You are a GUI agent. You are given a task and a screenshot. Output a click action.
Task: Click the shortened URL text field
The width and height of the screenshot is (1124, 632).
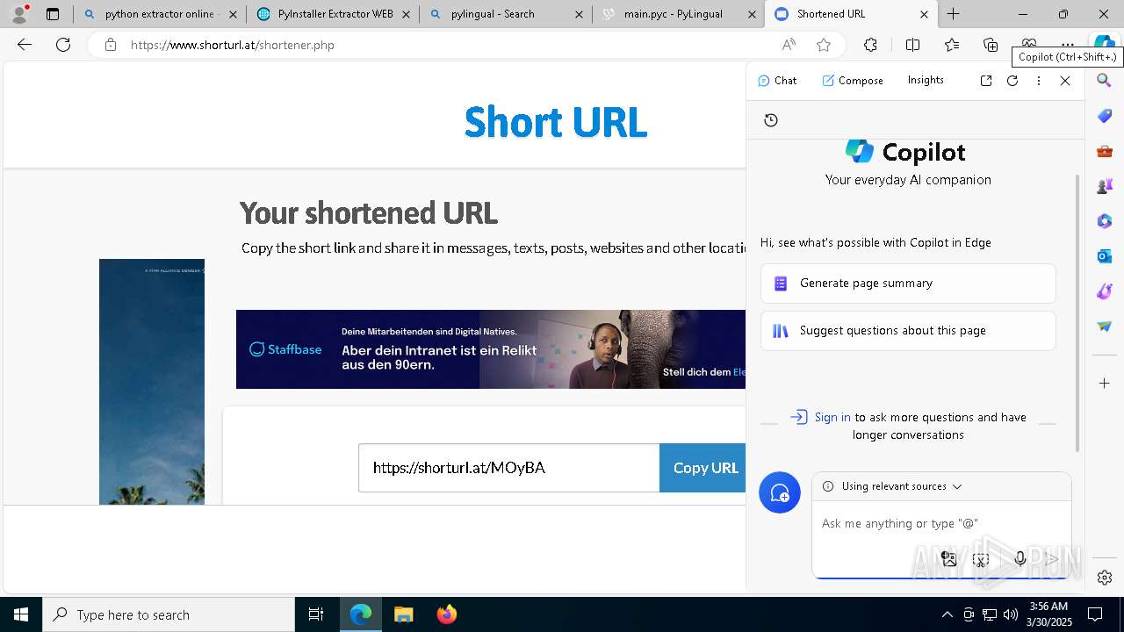[x=508, y=468]
